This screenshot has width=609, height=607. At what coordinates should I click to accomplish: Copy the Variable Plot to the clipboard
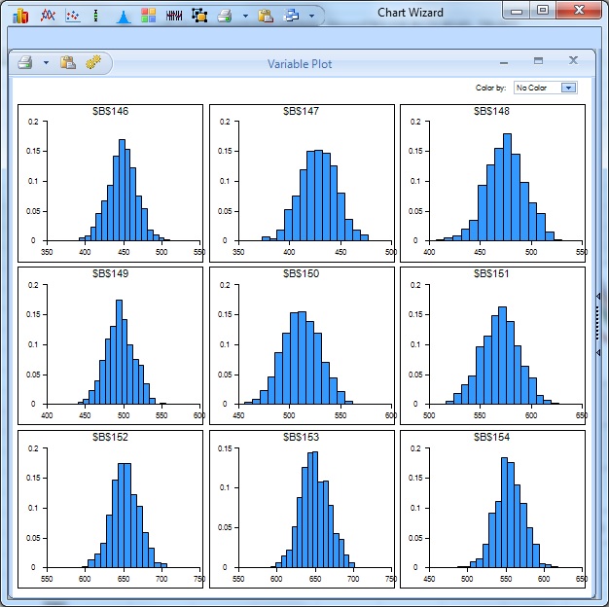click(x=68, y=63)
